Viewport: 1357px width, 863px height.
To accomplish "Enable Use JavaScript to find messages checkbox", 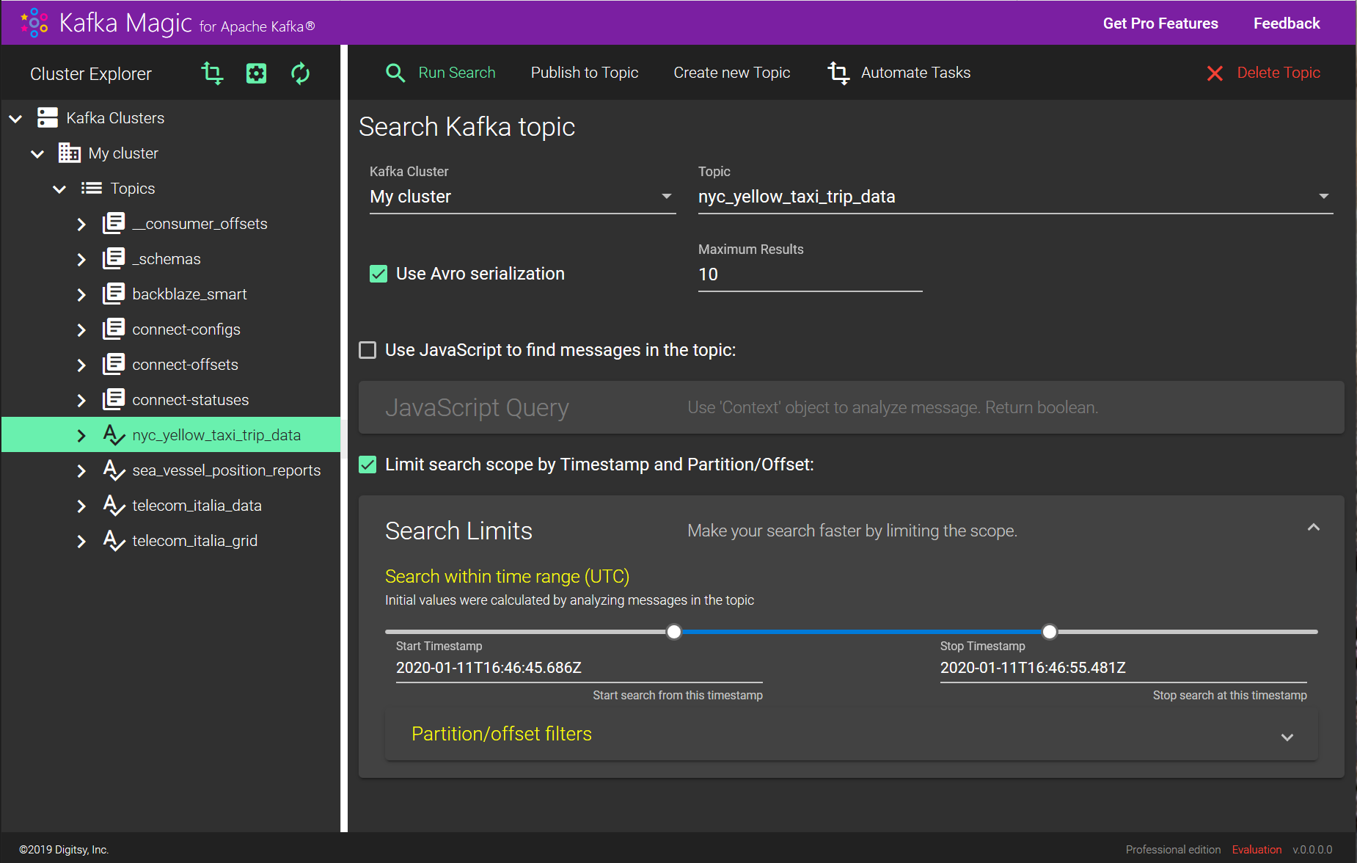I will coord(367,350).
